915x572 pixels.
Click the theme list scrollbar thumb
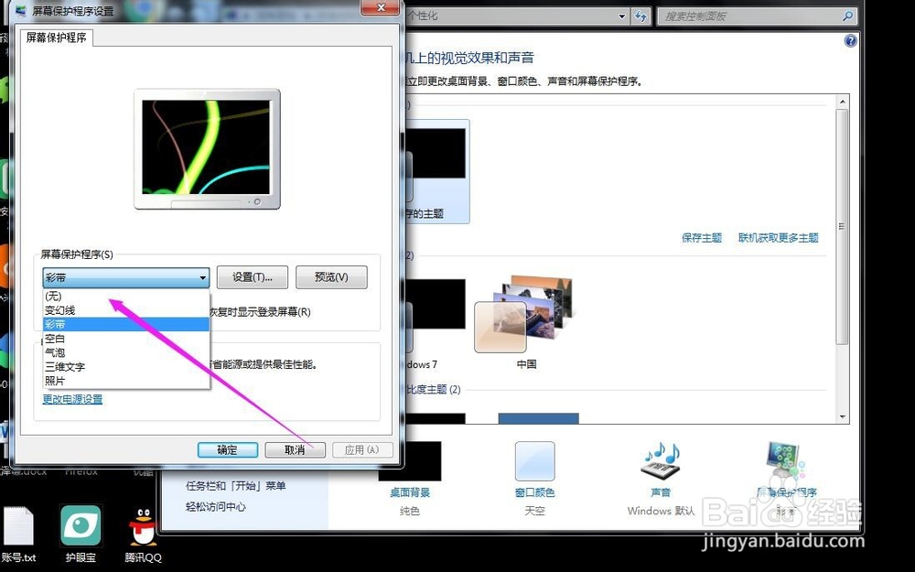[842, 226]
